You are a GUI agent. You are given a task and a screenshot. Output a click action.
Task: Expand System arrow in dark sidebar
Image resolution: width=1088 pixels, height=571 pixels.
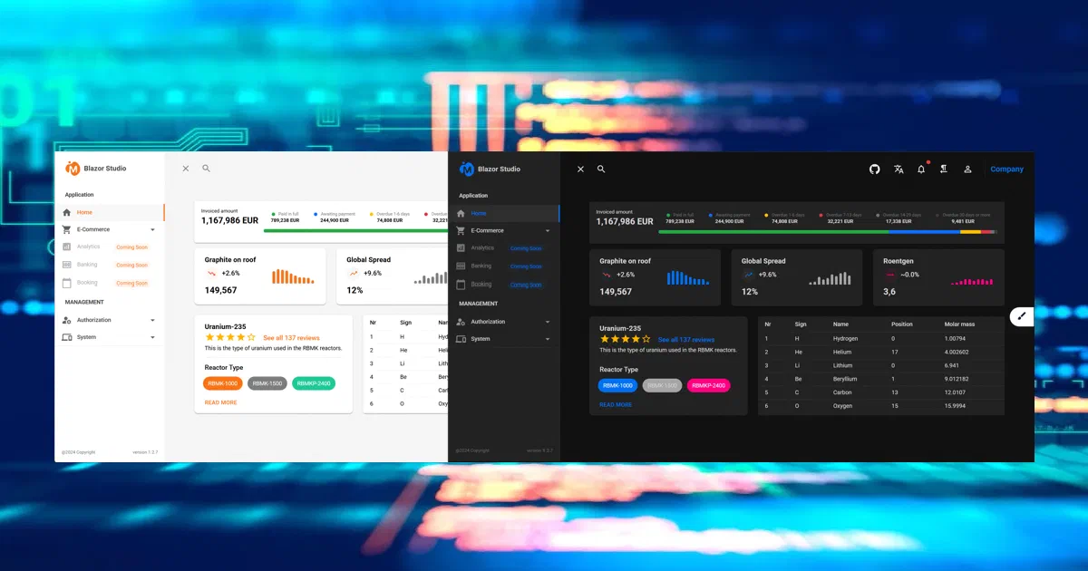point(548,339)
